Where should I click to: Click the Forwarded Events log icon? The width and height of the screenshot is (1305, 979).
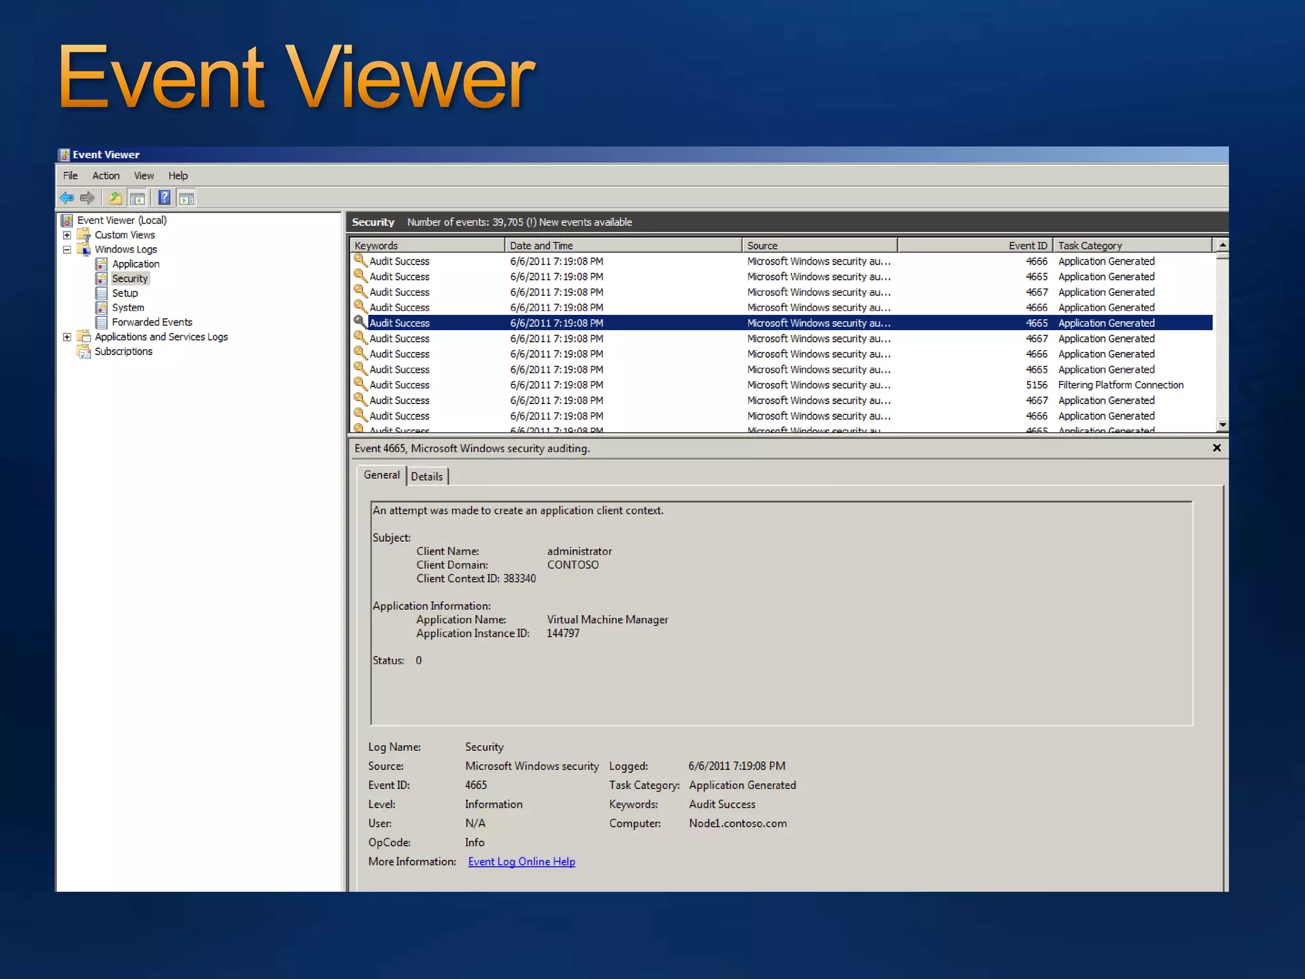click(x=101, y=323)
